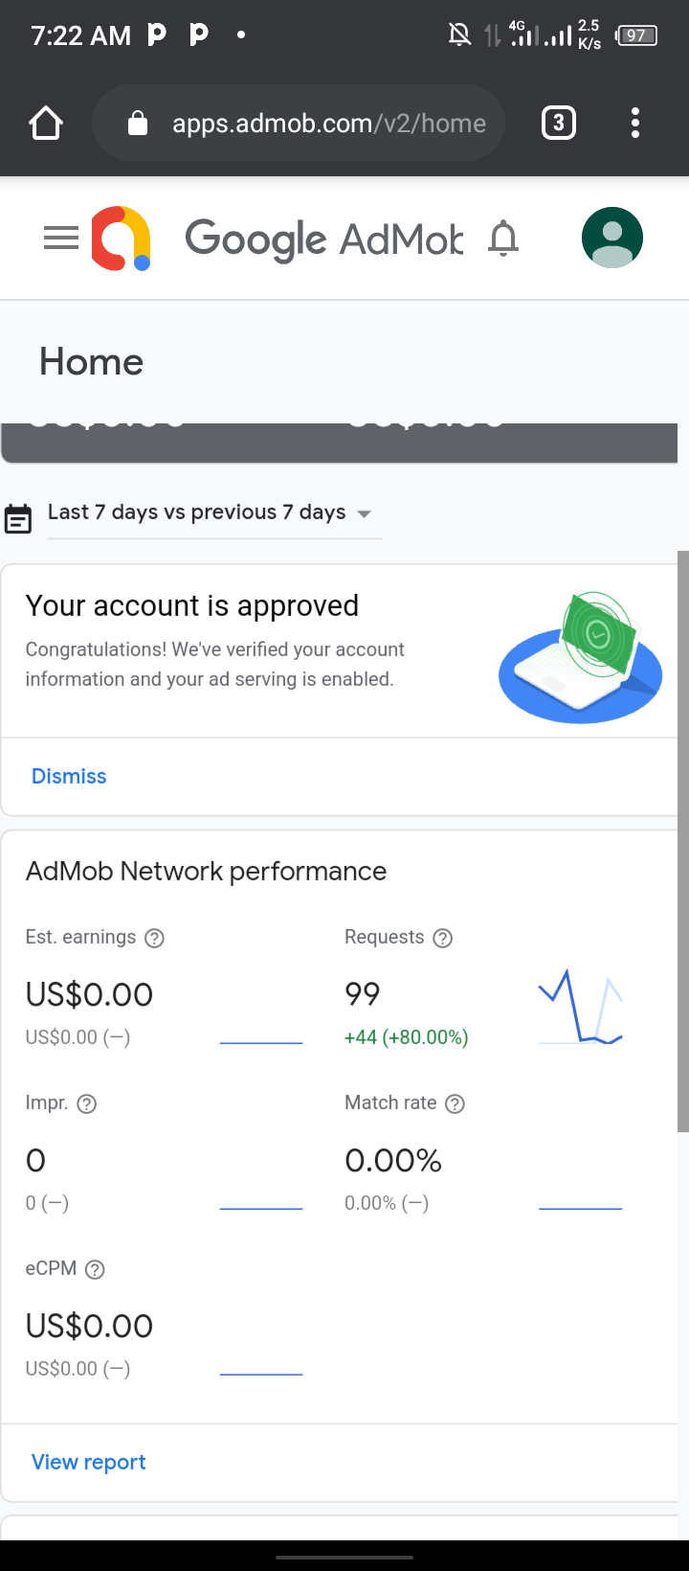Screen dimensions: 689x1571
Task: Click the Requests sparkline chart
Action: (581, 1008)
